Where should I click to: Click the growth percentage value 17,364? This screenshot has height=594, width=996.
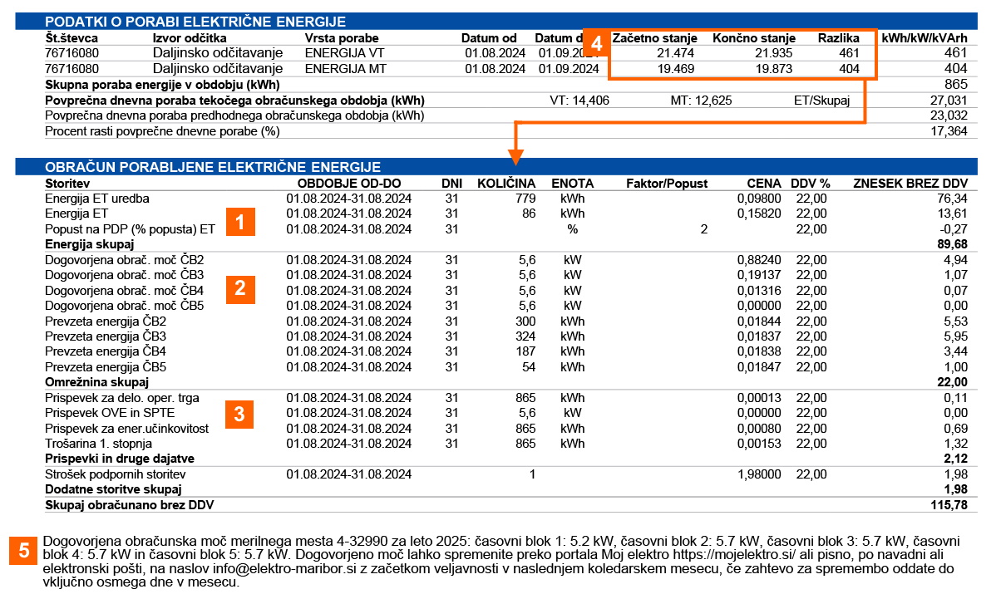point(949,131)
